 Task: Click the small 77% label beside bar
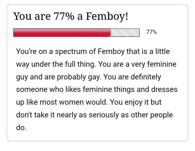click(x=151, y=32)
